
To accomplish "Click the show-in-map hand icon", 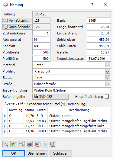I will coord(14,144).
